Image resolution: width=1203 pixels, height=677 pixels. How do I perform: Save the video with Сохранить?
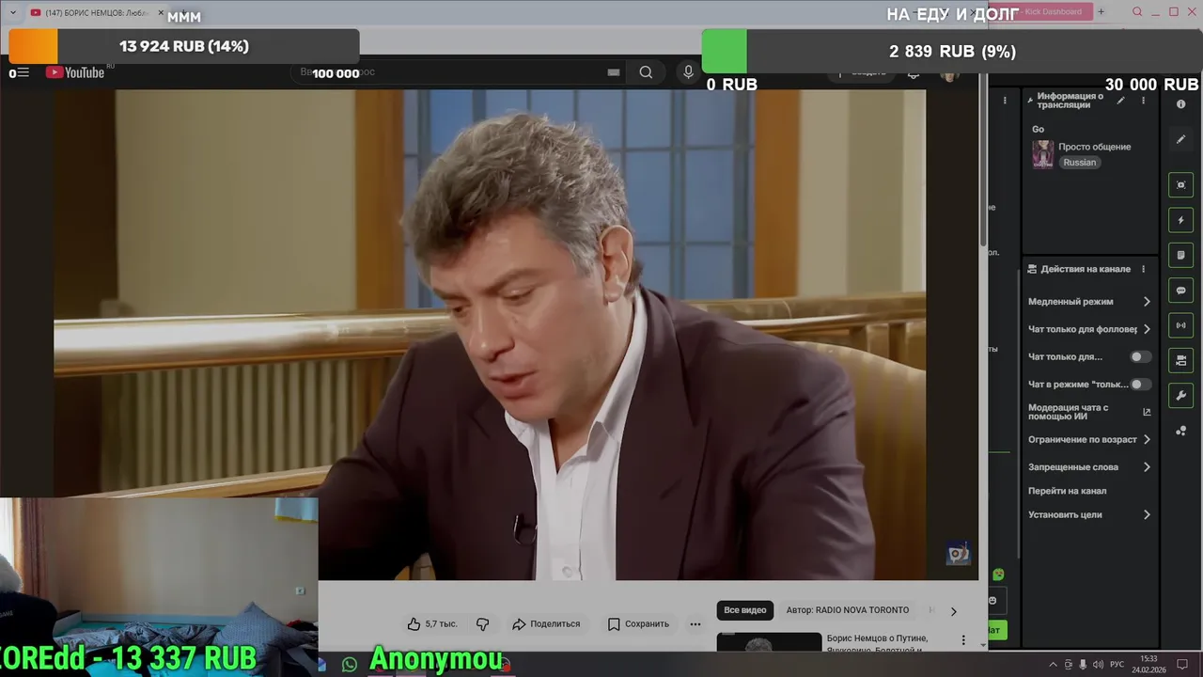(638, 623)
